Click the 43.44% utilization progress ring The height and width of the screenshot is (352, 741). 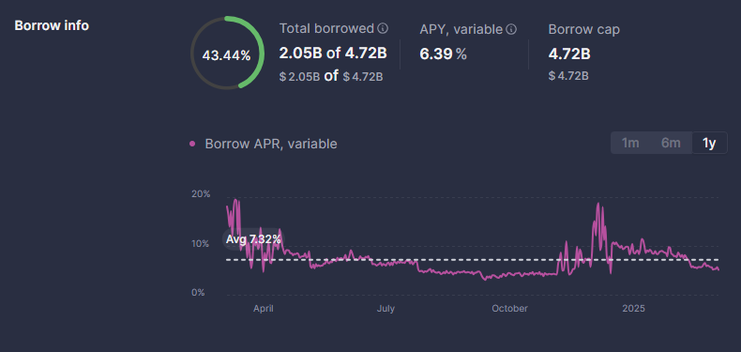(227, 53)
